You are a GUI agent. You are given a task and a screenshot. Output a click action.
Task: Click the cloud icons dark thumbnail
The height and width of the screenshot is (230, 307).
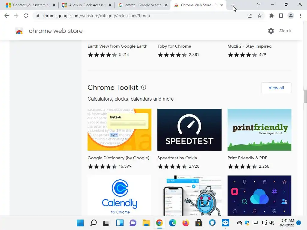click(x=259, y=196)
